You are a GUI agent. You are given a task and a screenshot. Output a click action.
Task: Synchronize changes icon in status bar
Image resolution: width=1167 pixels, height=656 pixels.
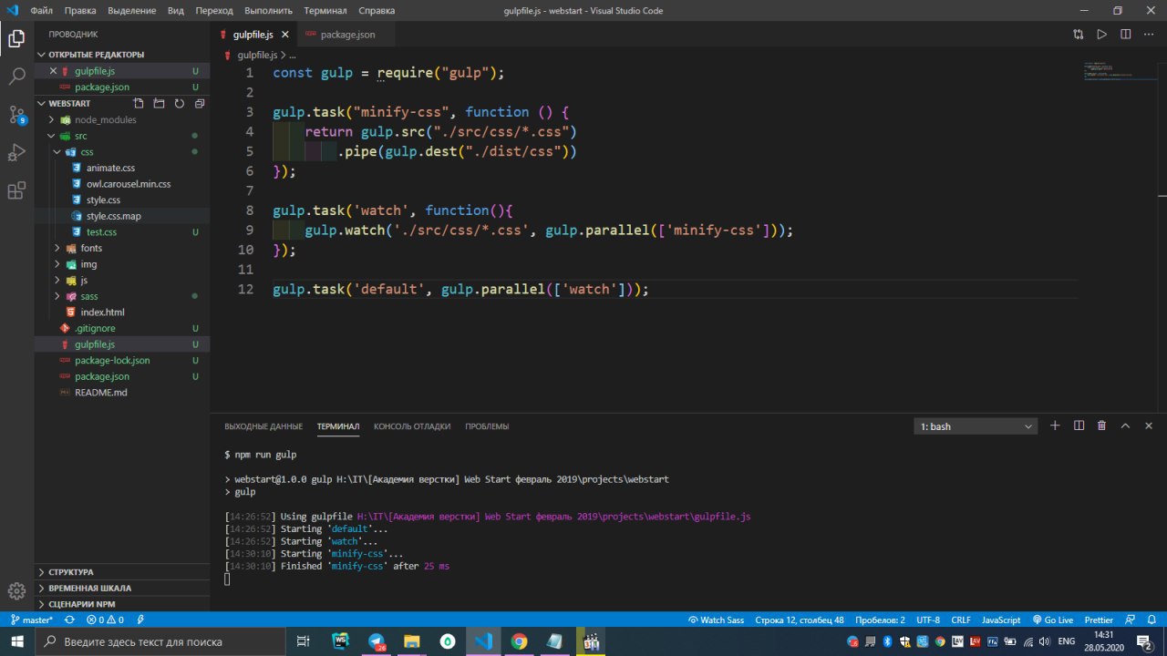tap(68, 620)
